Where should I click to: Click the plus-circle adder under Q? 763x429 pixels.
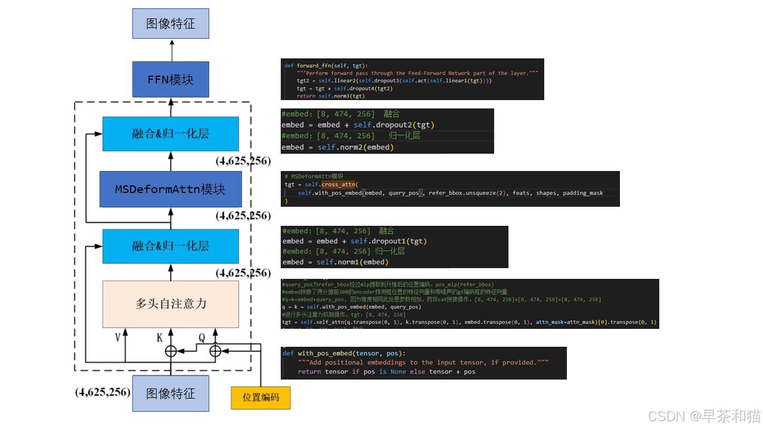(x=215, y=351)
